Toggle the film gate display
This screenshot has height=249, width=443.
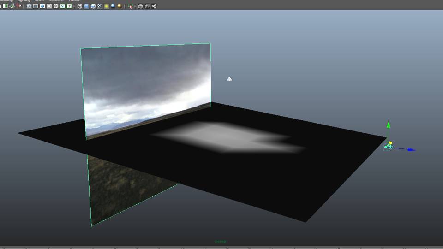tap(36, 6)
